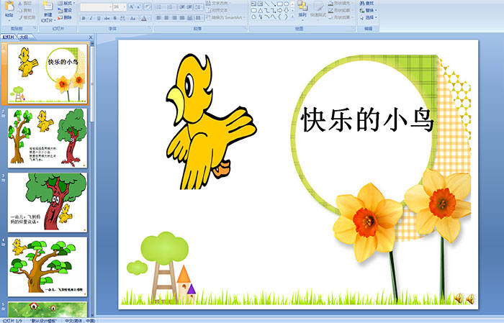
Task: Open the Clipboard group dialog launcher
Action: (35, 29)
